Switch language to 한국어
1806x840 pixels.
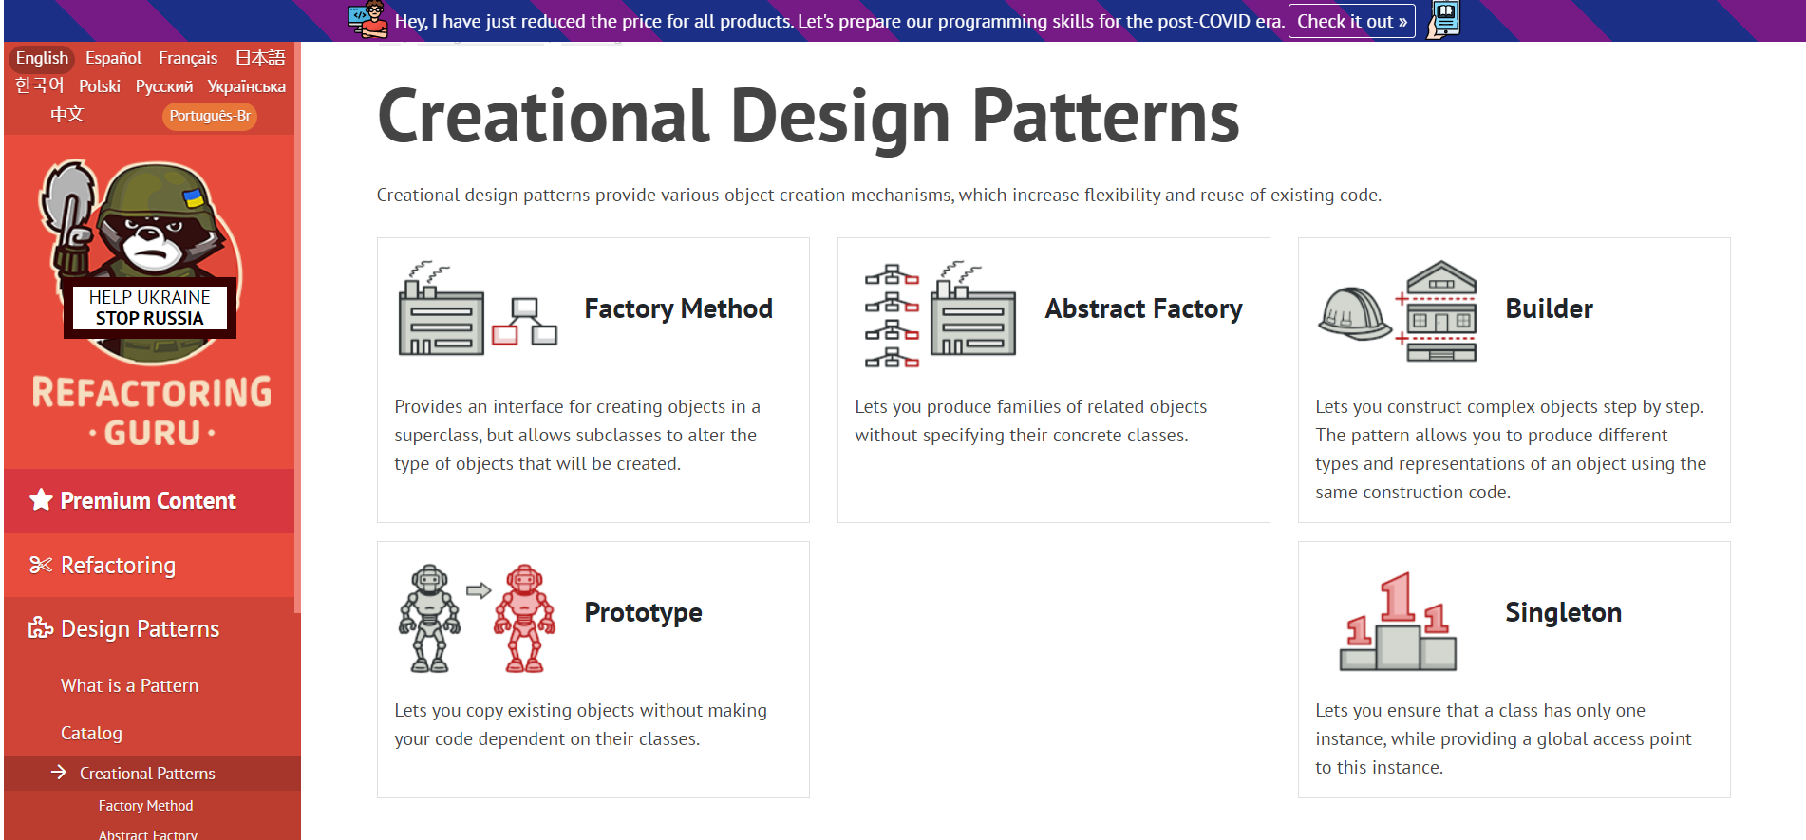40,85
